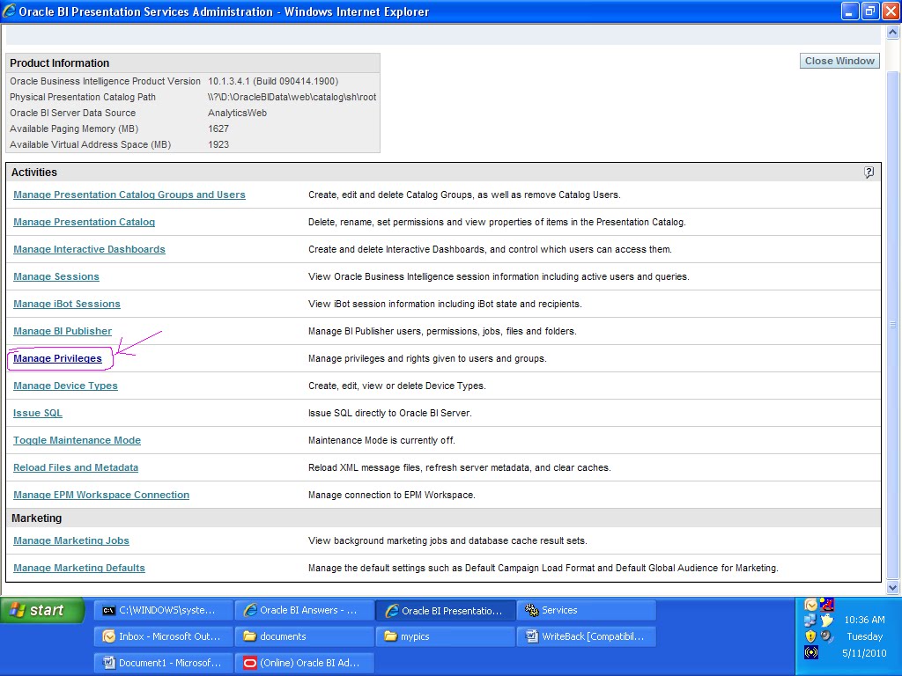The width and height of the screenshot is (902, 676).
Task: Open Manage Marketing Jobs
Action: pos(71,541)
